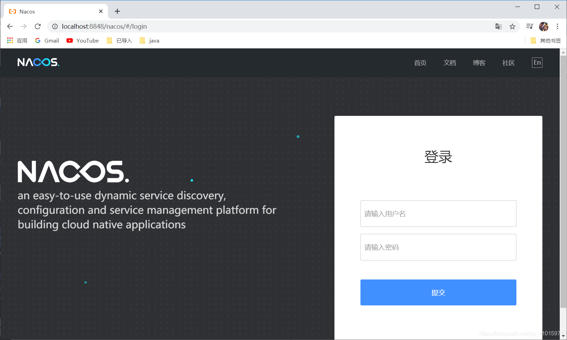Go to 首页 in the navigation
The height and width of the screenshot is (340, 567).
tap(420, 63)
